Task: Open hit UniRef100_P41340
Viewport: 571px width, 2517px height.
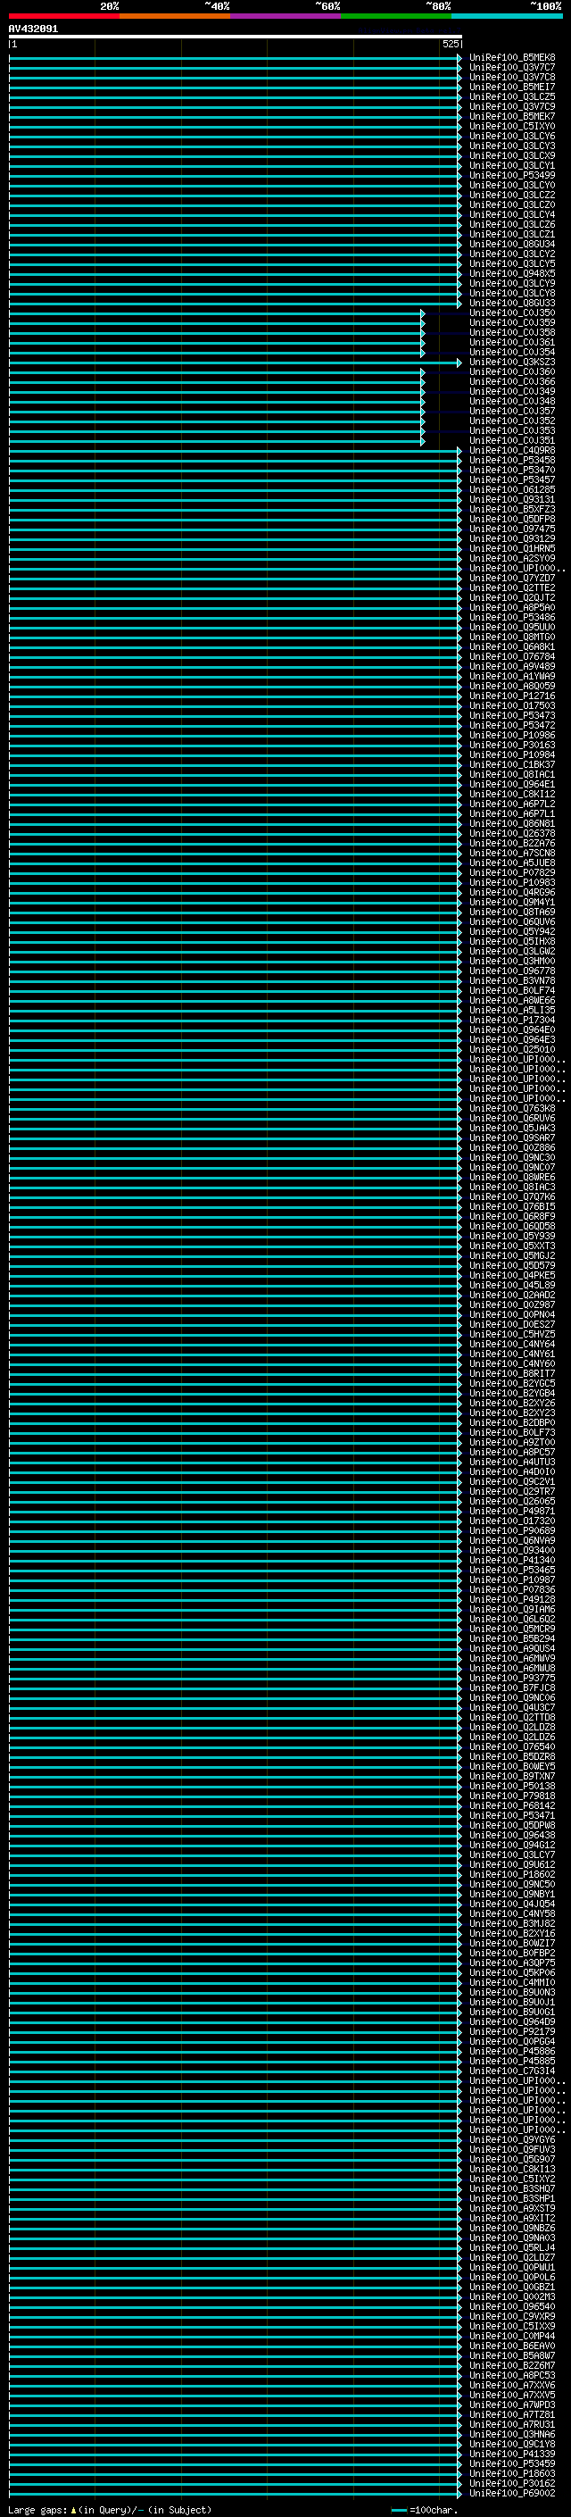Action: (x=511, y=1561)
